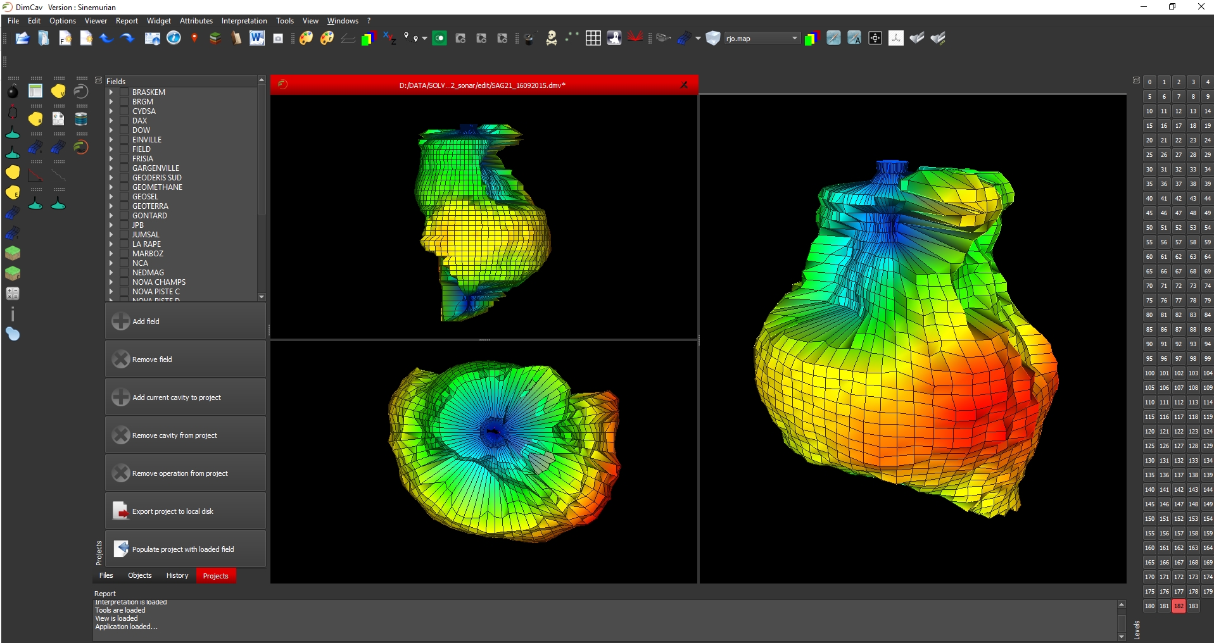1214x643 pixels.
Task: Click the ghost icon in toolbar
Action: [614, 39]
